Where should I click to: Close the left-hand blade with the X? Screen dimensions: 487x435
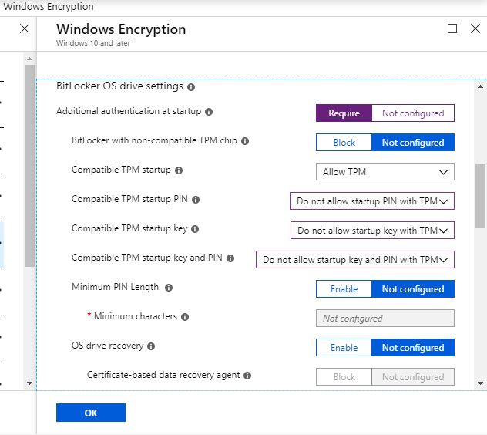[x=25, y=29]
